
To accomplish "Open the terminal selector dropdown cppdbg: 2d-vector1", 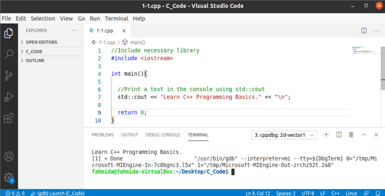I will (x=284, y=135).
